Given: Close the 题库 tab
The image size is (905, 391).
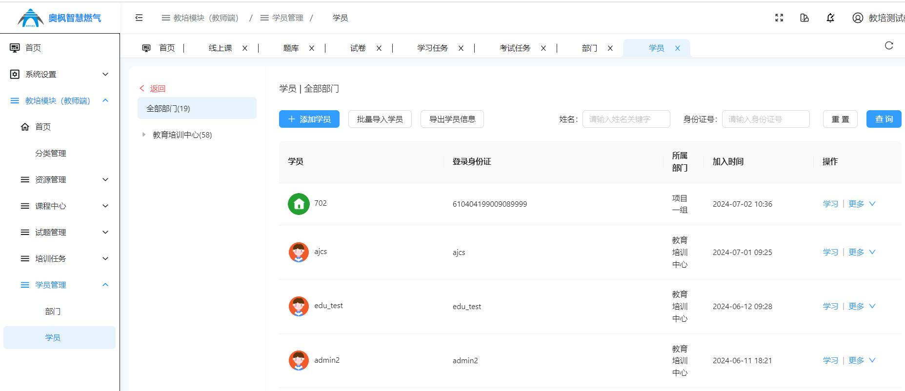Looking at the screenshot, I should [312, 48].
